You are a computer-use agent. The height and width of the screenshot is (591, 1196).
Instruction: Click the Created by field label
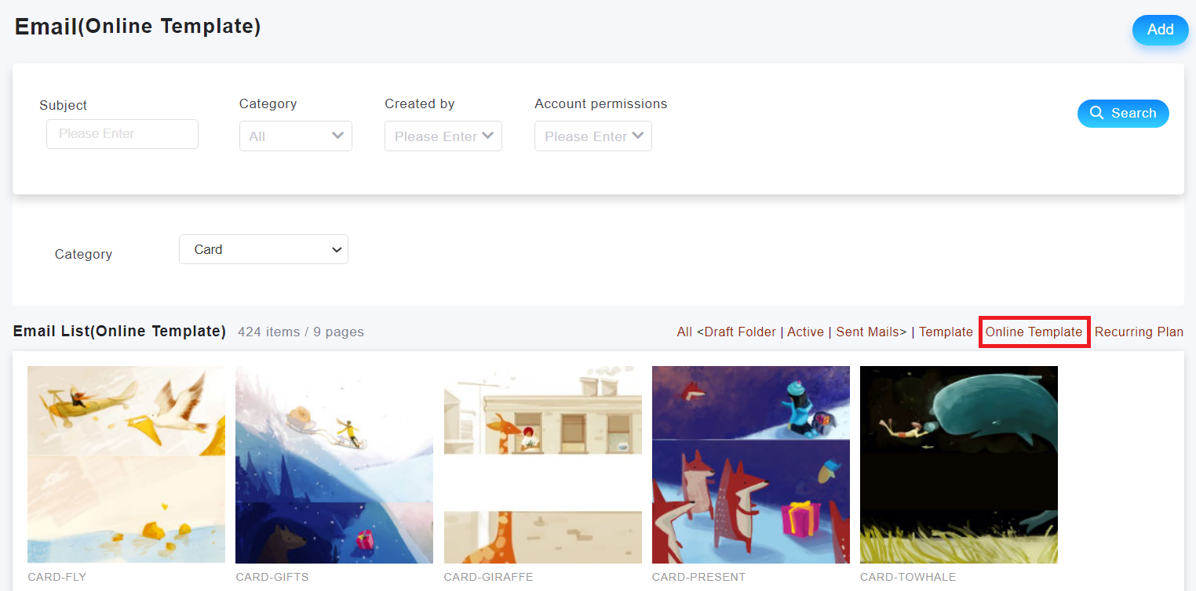(x=420, y=103)
